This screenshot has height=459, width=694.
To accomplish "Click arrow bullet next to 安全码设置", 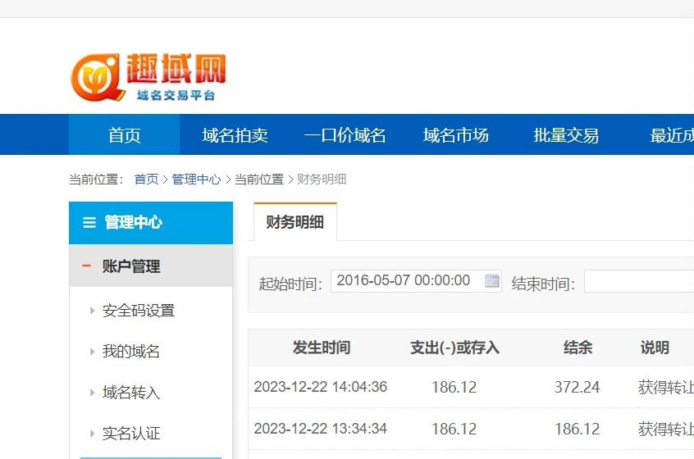I will [92, 311].
